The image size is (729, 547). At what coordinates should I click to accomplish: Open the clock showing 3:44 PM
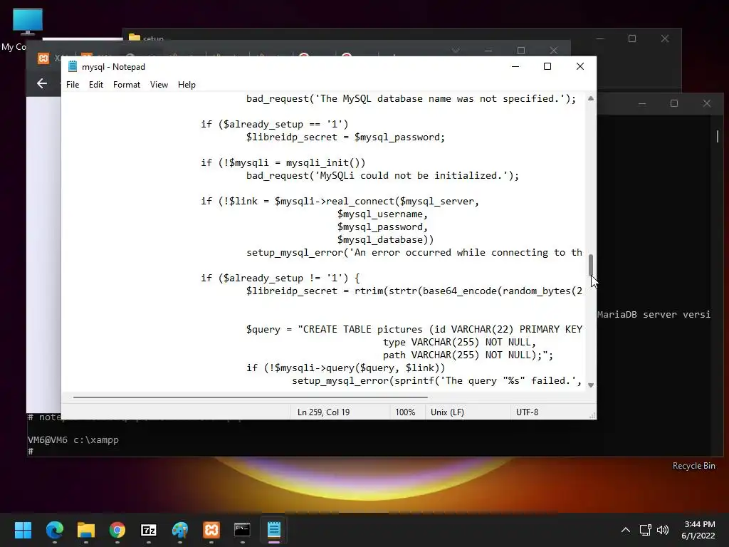click(x=698, y=530)
